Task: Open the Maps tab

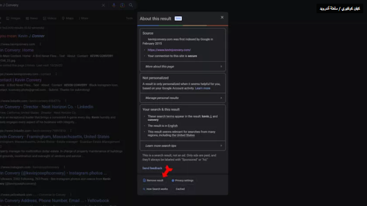Action: [68, 18]
